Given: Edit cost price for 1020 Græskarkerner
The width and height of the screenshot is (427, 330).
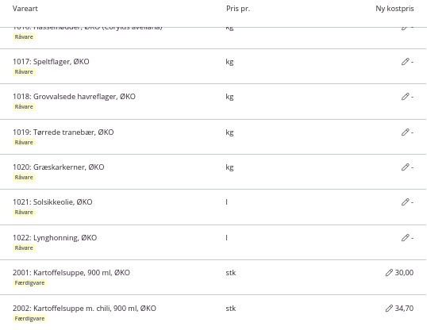Looking at the screenshot, I should pyautogui.click(x=405, y=167).
